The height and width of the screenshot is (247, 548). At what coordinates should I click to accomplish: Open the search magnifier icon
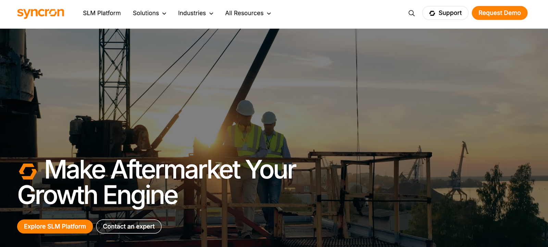click(412, 13)
